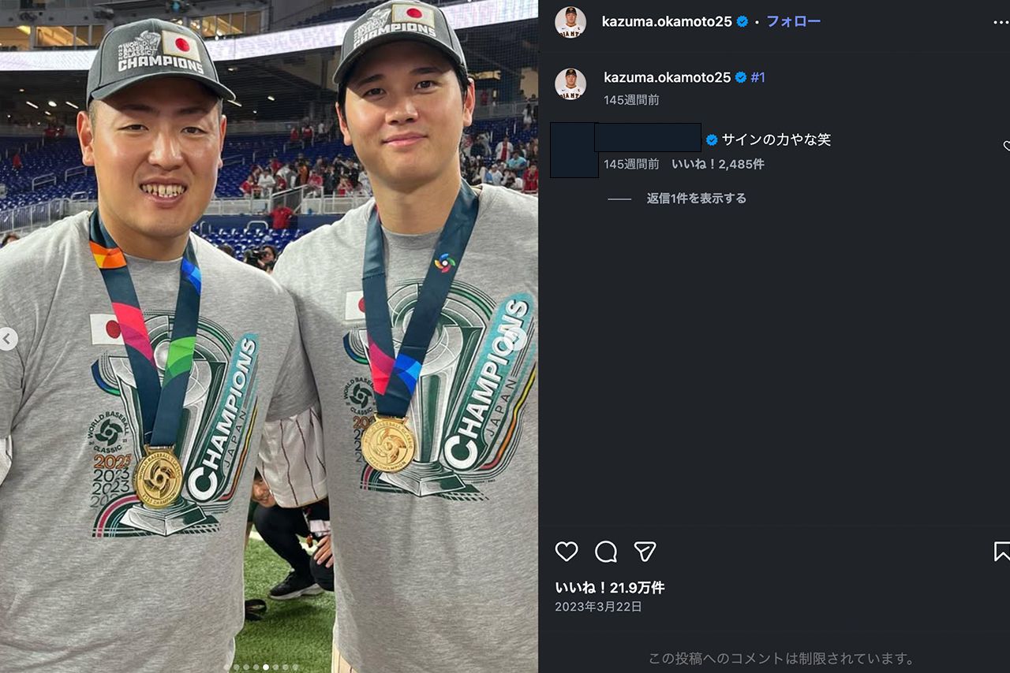The image size is (1010, 673).
Task: Click the verified badge in the caption username
Action: pyautogui.click(x=739, y=77)
